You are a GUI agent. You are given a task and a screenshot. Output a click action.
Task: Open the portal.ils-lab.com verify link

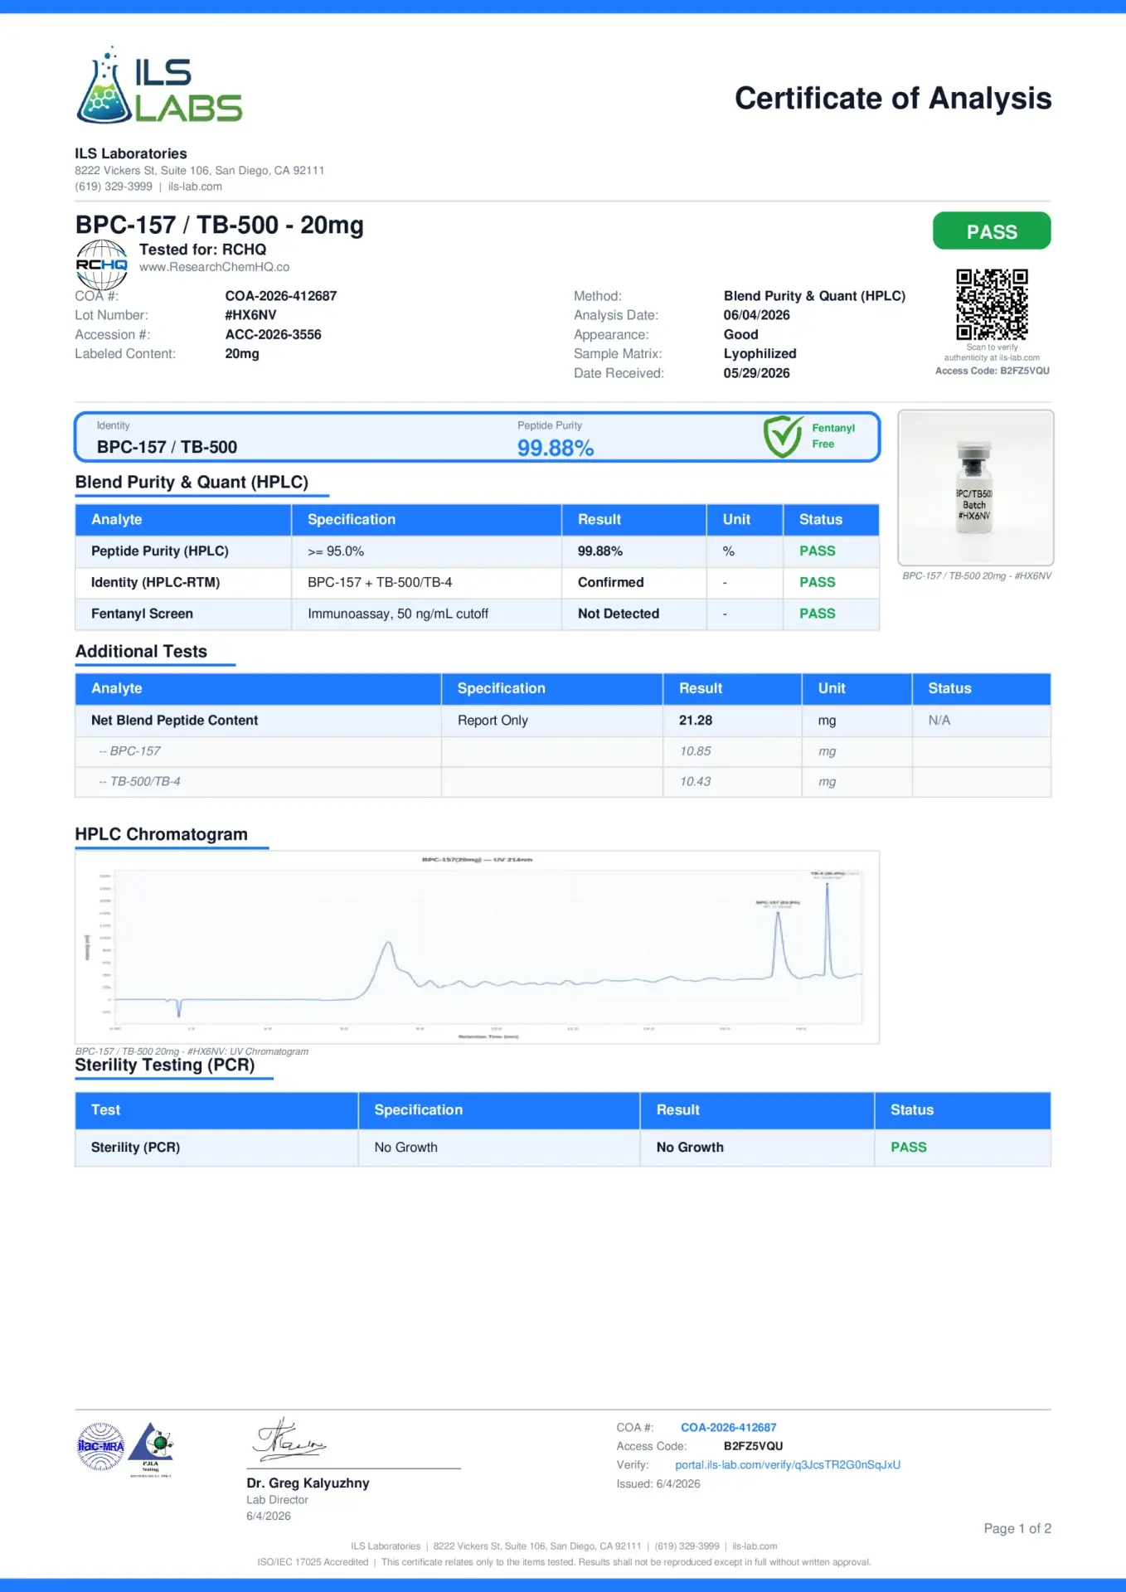coord(788,1465)
